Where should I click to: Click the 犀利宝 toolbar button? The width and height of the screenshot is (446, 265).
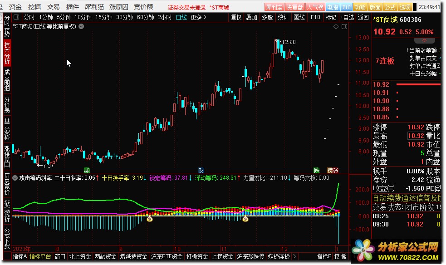274,7
